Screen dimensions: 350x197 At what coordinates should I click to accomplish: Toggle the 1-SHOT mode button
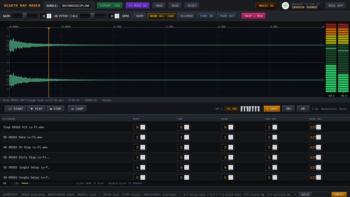click(272, 109)
